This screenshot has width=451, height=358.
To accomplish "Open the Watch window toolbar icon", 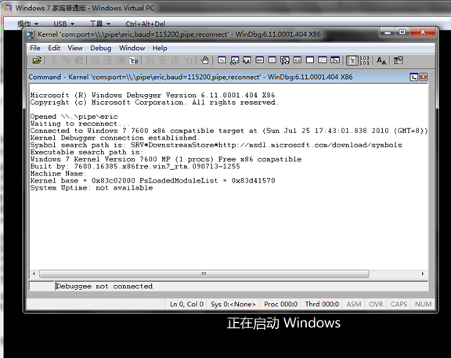I will click(x=234, y=60).
